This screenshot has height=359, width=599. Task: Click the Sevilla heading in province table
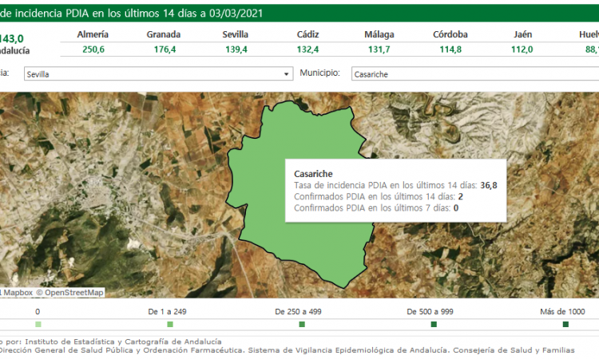coord(236,34)
